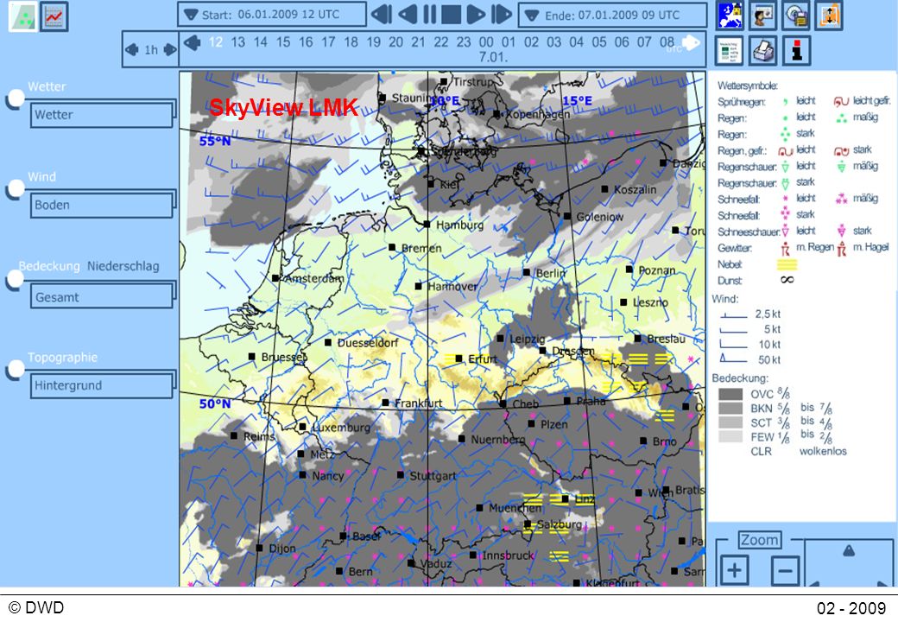Click the 'wolkenlos' legend text
The image size is (898, 622).
tap(823, 451)
